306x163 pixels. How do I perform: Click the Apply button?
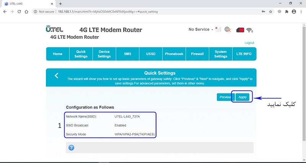point(243,97)
